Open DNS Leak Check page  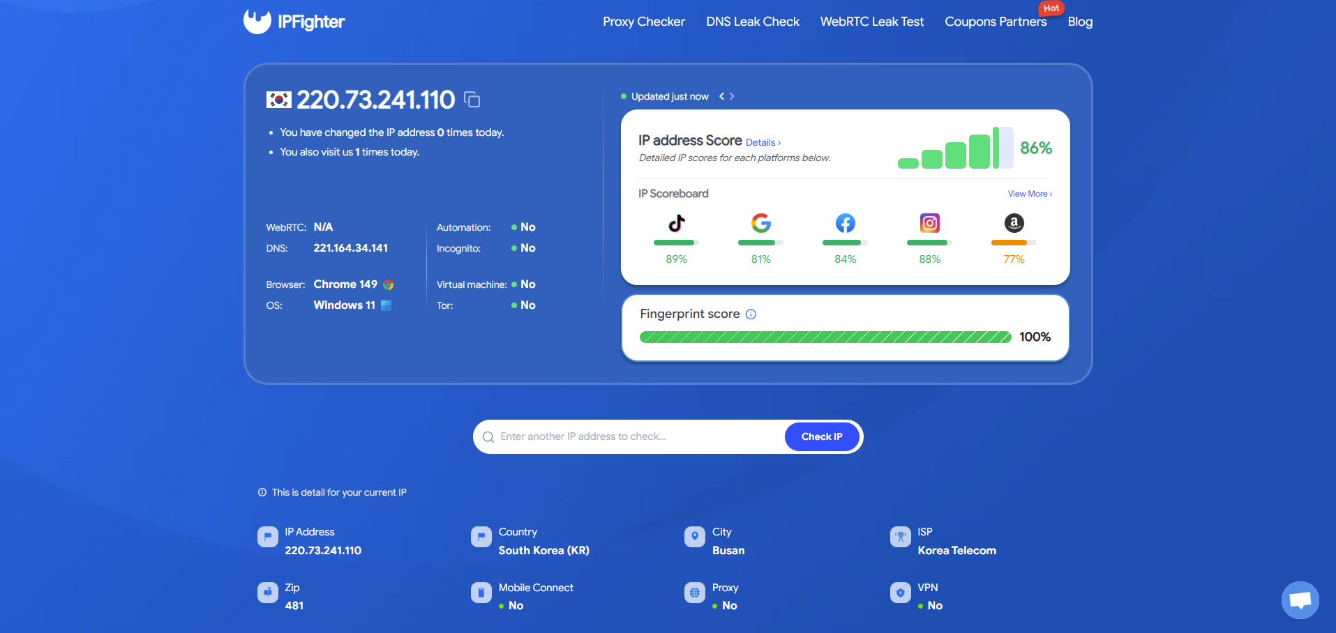tap(753, 22)
